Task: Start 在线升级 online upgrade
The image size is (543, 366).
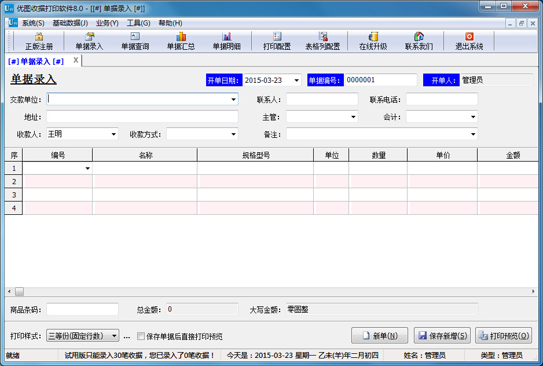Action: [373, 41]
